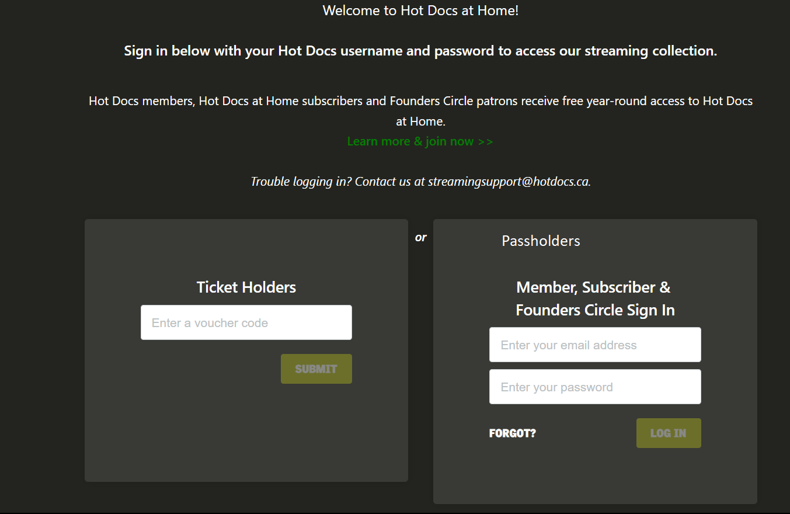
Task: Click the streamingsupport@hotdocs.ca contact line
Action: [x=420, y=182]
